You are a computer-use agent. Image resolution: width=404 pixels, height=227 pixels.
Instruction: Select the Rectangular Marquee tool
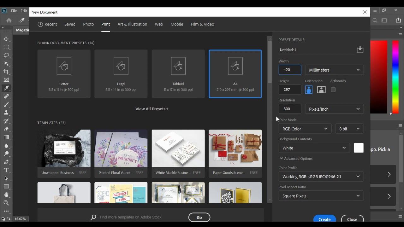6,47
